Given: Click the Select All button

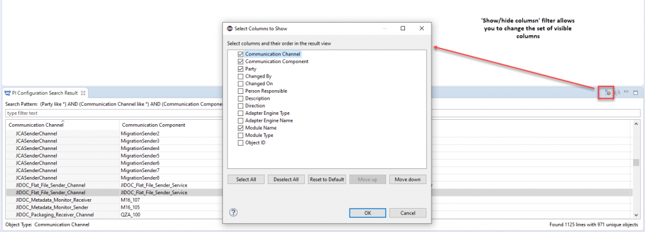Looking at the screenshot, I should tap(246, 180).
